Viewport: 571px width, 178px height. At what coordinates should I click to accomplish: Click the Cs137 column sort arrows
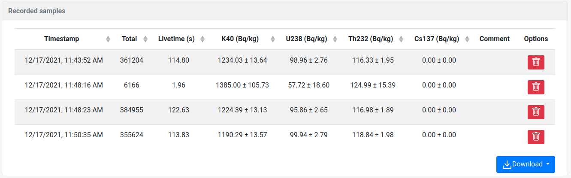[x=467, y=39]
